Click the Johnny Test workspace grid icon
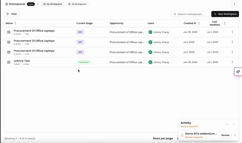 pos(9,62)
